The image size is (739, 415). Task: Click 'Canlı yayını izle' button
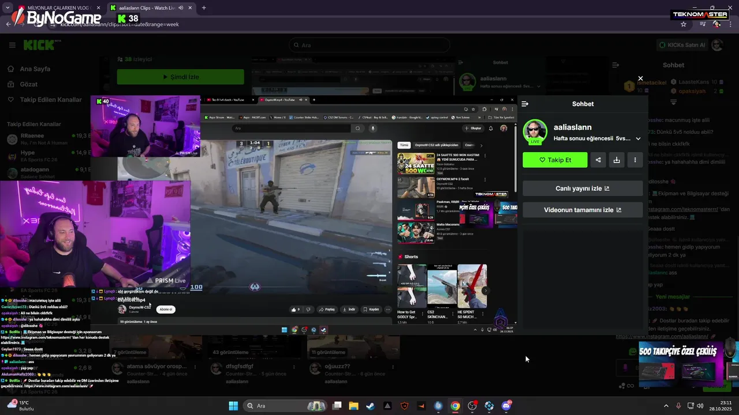point(583,188)
